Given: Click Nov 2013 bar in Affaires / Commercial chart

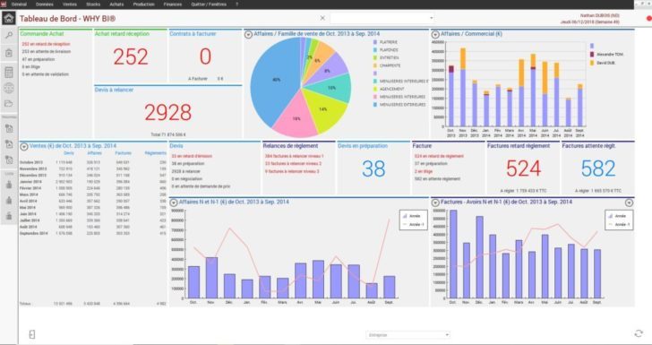Looking at the screenshot, I should point(463,88).
